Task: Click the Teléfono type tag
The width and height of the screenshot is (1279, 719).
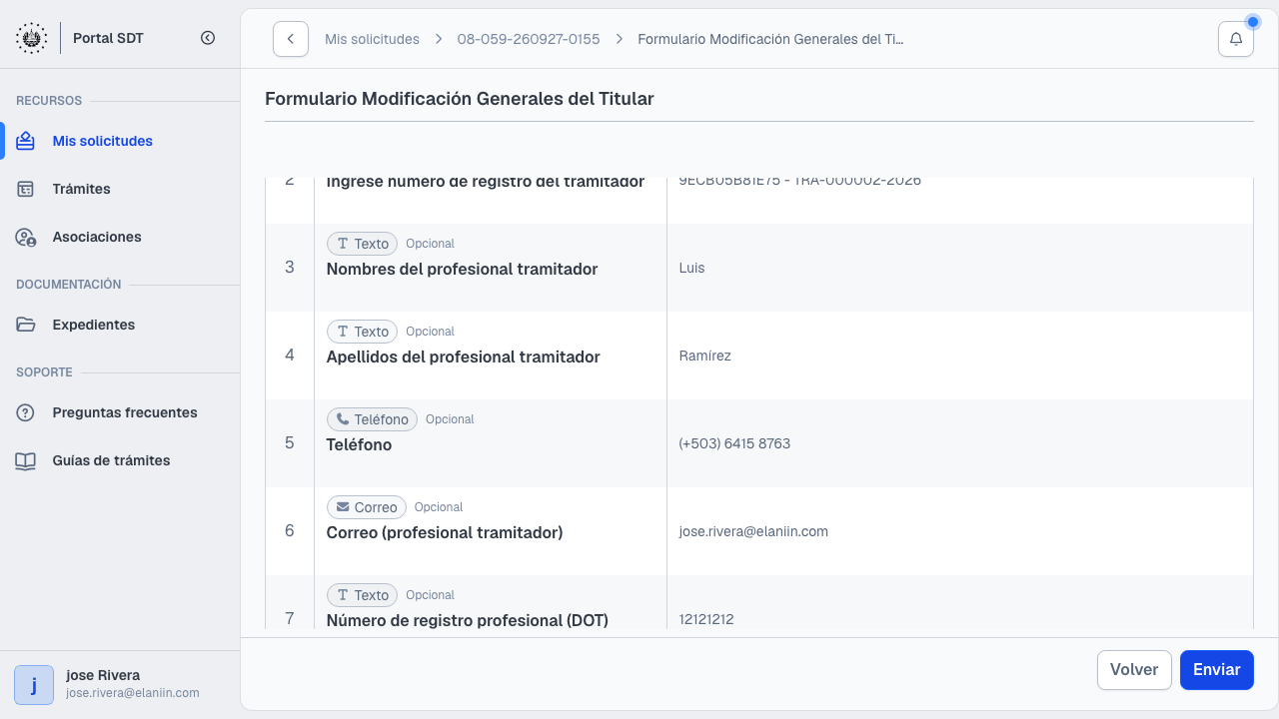Action: (372, 419)
